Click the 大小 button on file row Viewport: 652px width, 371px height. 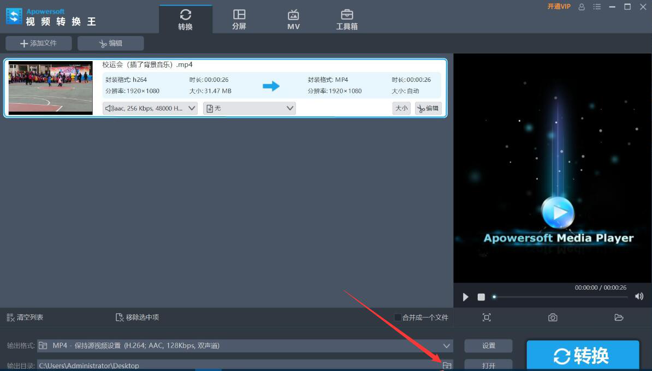[x=401, y=109]
